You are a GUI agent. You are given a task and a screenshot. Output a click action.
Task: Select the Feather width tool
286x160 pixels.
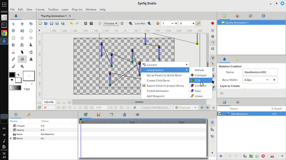[x=22, y=52]
